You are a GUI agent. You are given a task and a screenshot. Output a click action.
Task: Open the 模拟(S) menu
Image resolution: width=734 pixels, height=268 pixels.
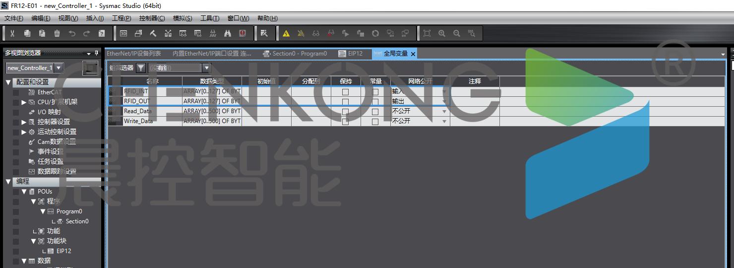(x=183, y=18)
